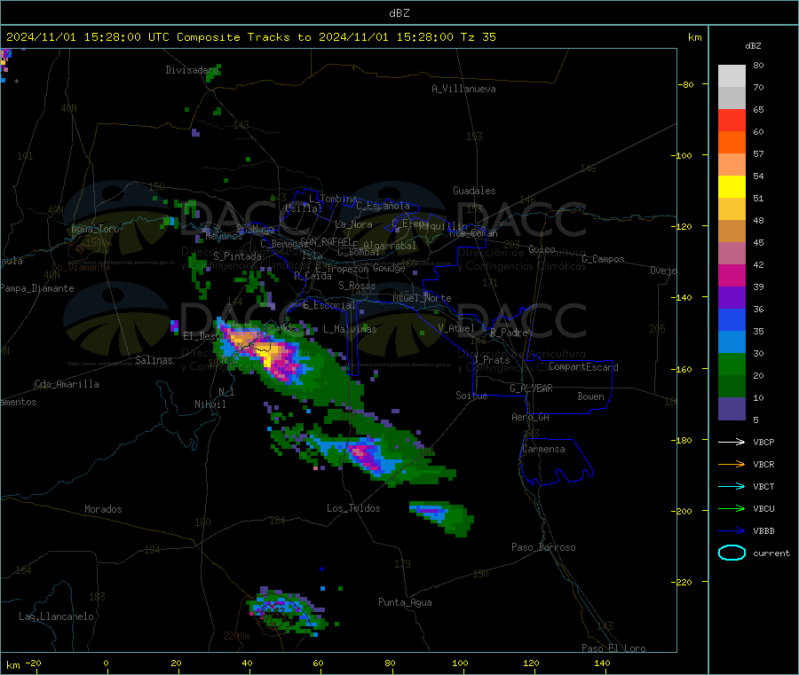799x675 pixels.
Task: Click the 'Agua_Toro' map label
Action: 95,229
